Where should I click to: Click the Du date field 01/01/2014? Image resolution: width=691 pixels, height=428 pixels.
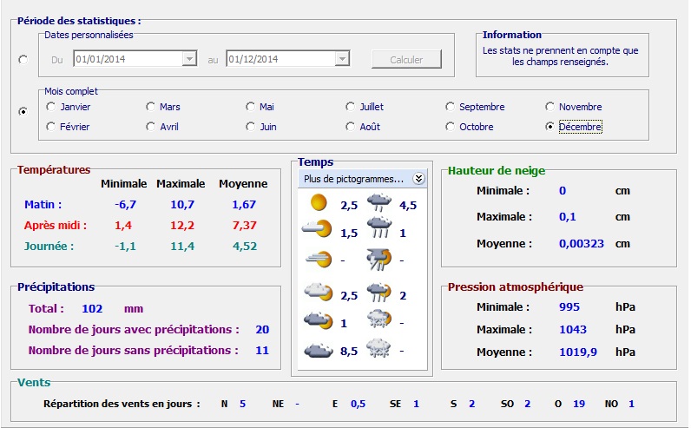135,59
